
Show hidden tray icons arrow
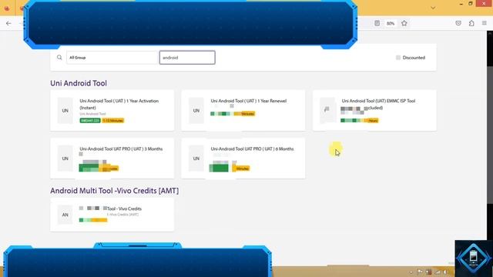coord(411,272)
